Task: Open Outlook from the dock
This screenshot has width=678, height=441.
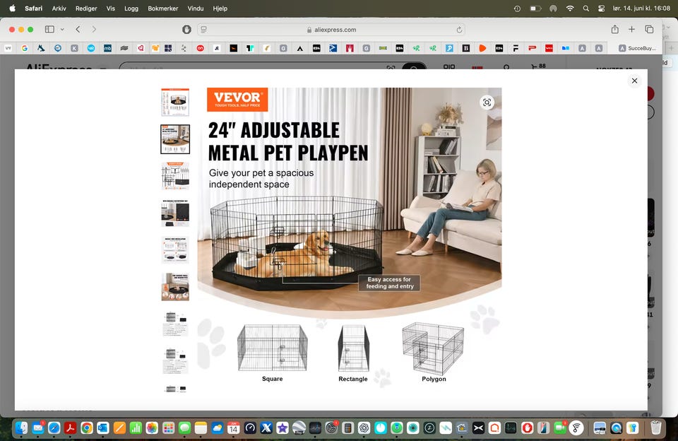Action: pyautogui.click(x=103, y=428)
